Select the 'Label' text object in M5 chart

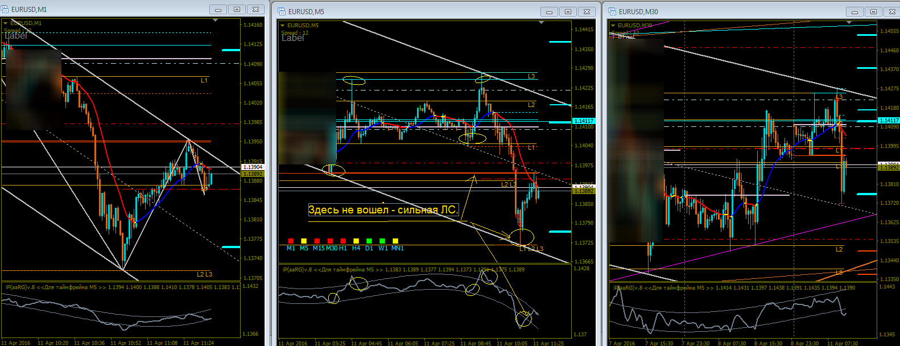293,38
